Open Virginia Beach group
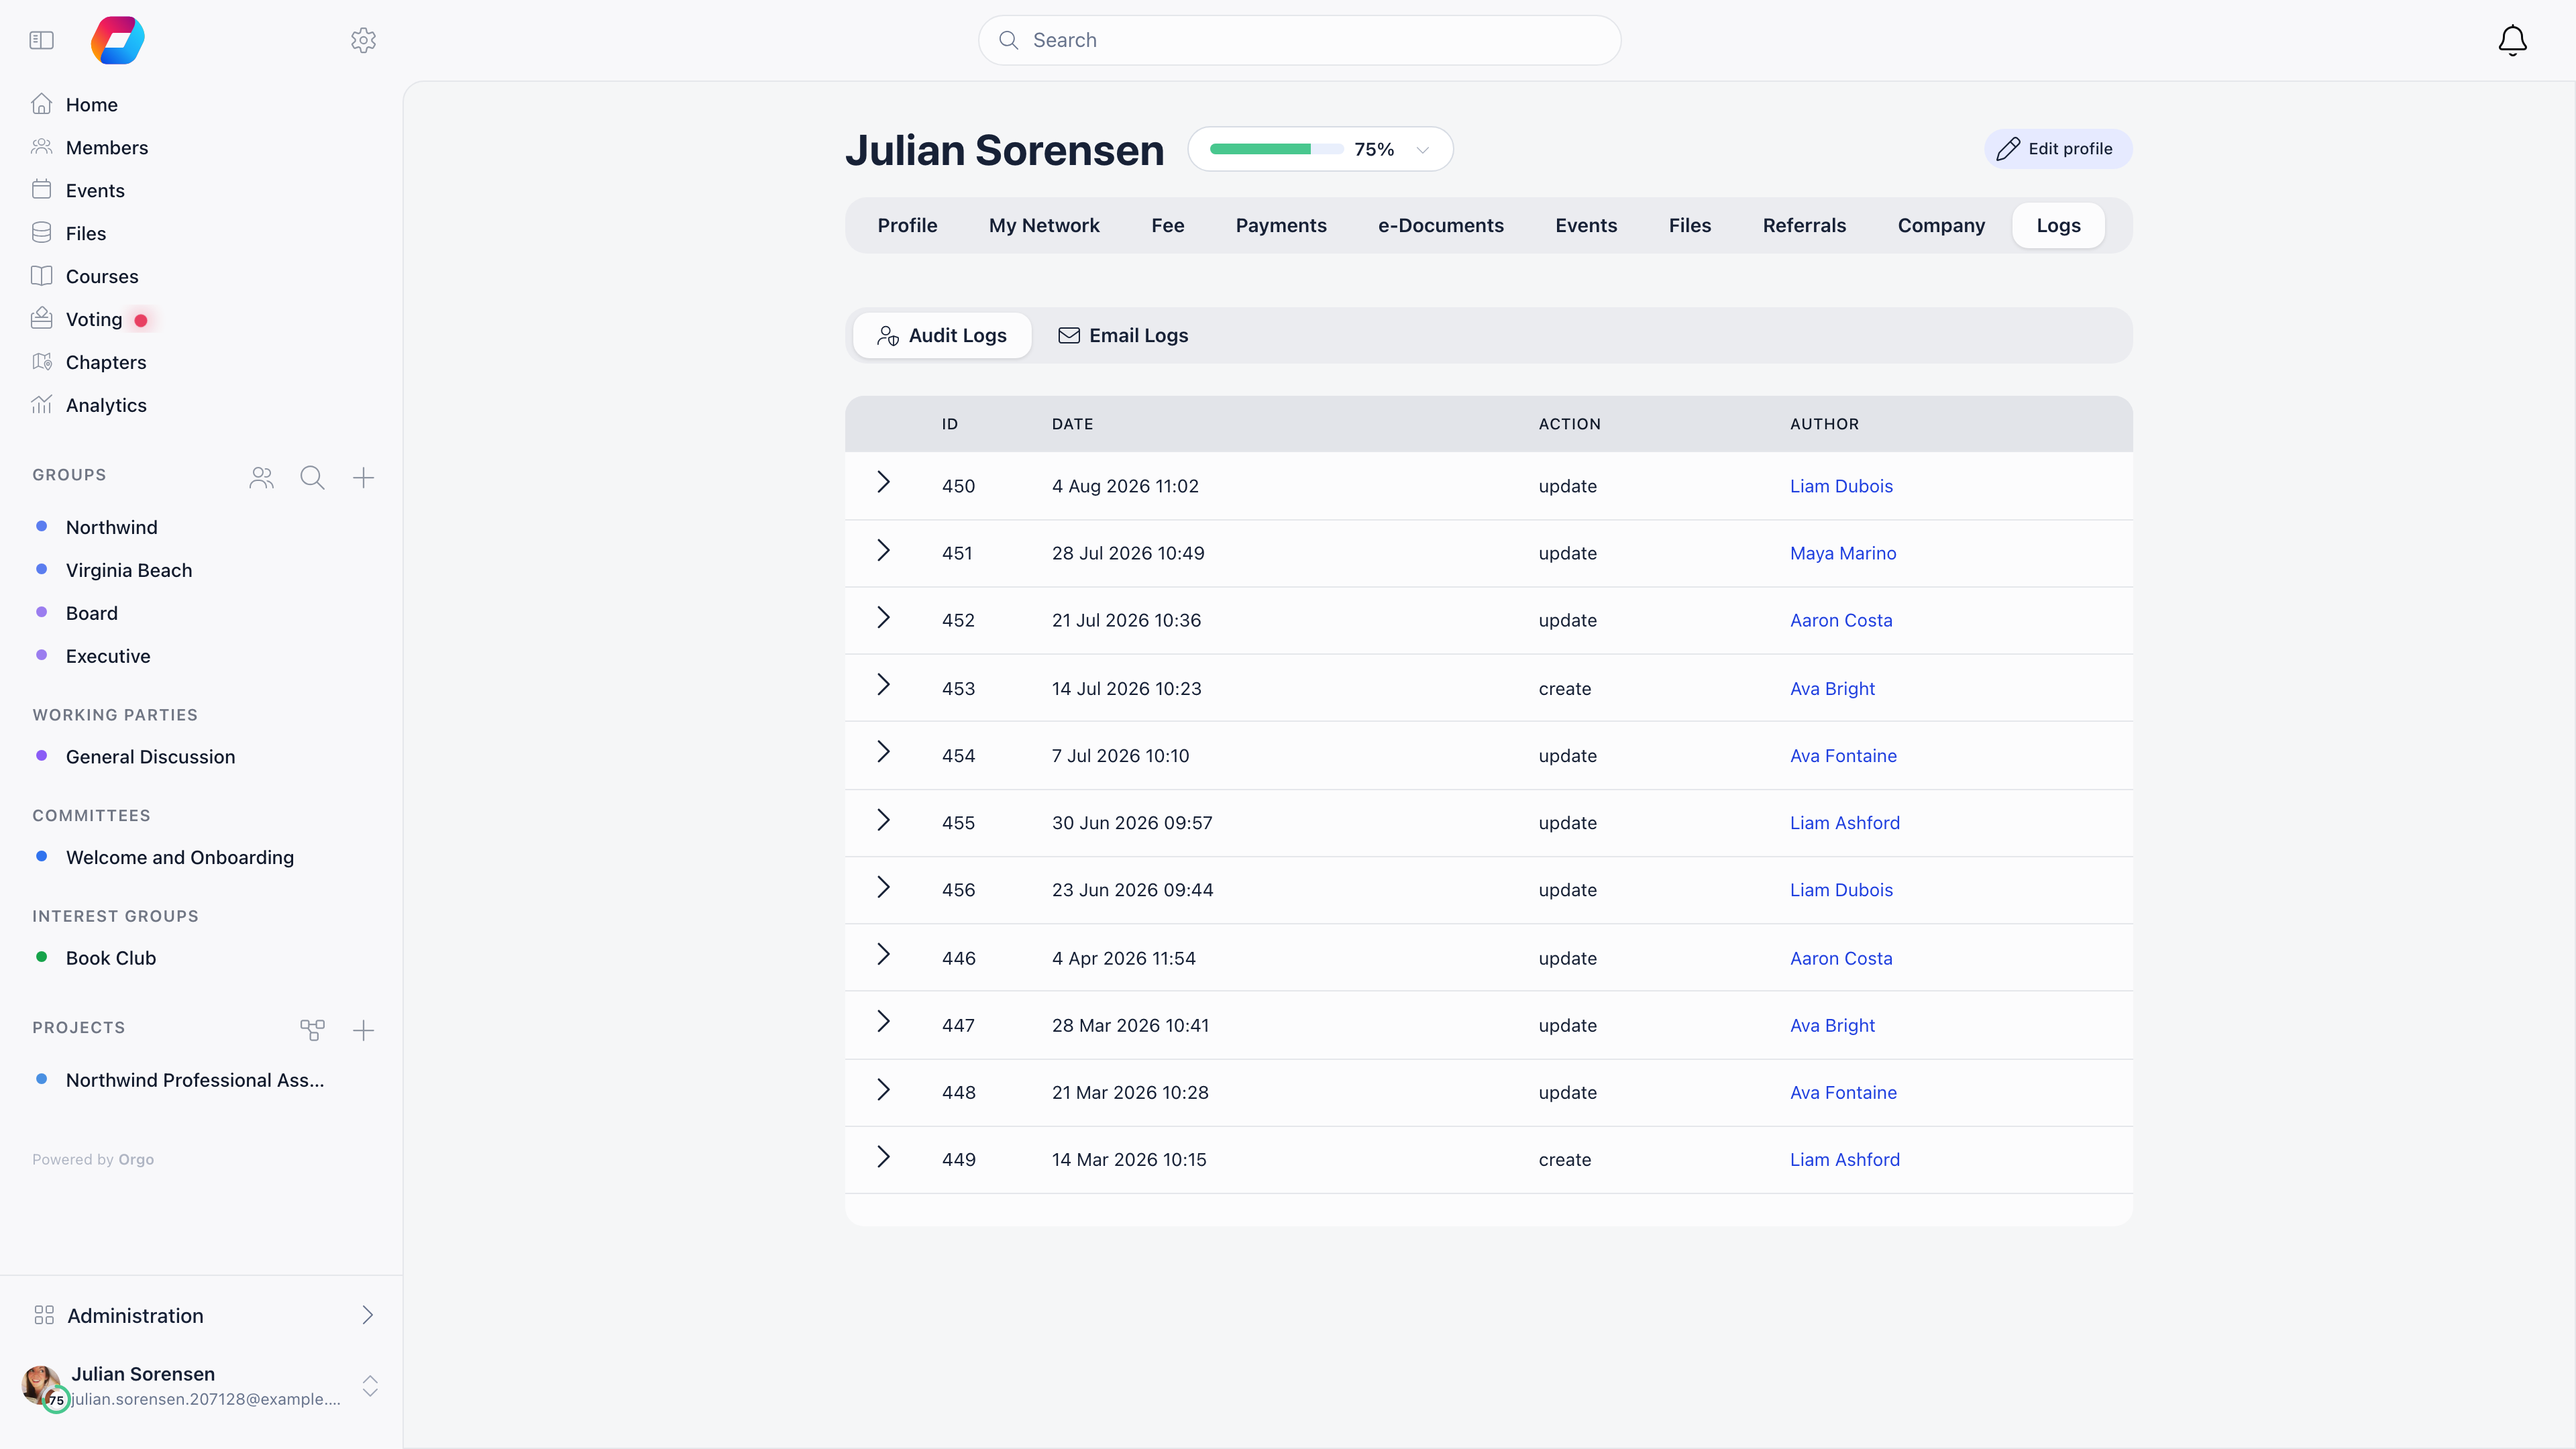Screen dimensions: 2576x1449 [x=129, y=570]
